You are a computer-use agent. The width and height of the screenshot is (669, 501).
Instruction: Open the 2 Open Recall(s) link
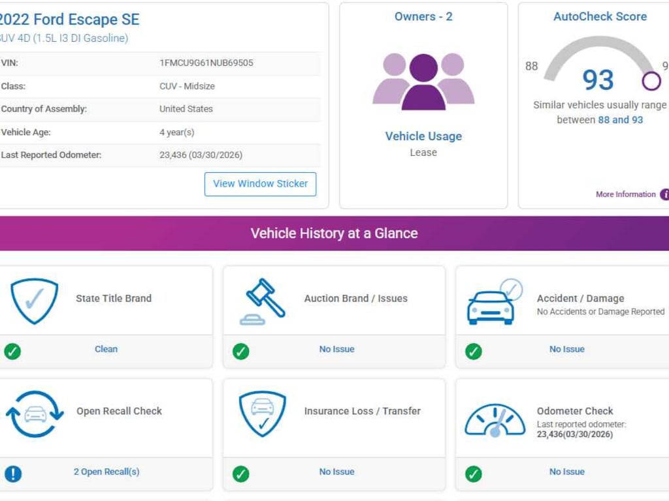tap(106, 472)
